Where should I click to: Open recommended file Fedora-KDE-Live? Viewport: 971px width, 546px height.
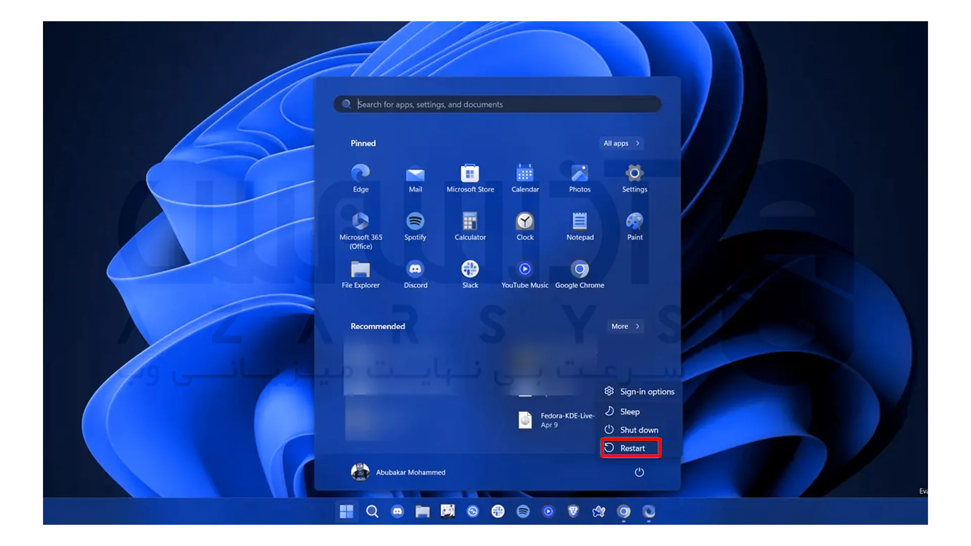click(x=556, y=420)
